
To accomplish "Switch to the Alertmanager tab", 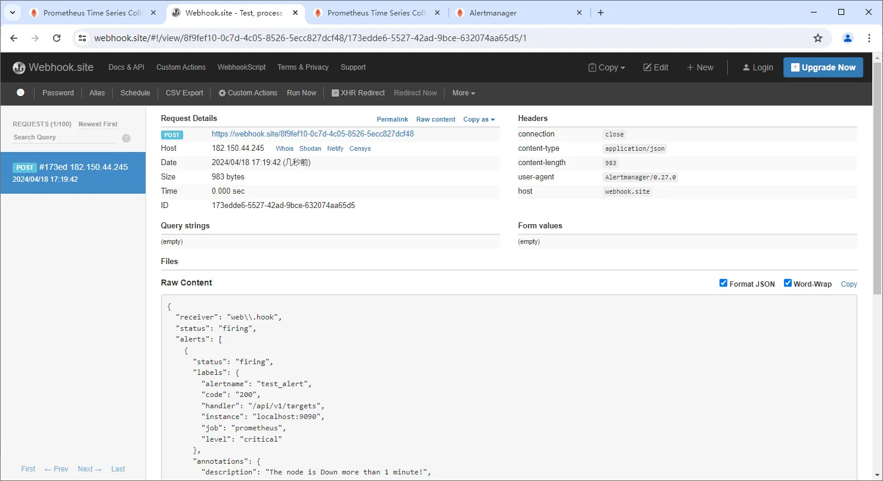I will pos(493,13).
